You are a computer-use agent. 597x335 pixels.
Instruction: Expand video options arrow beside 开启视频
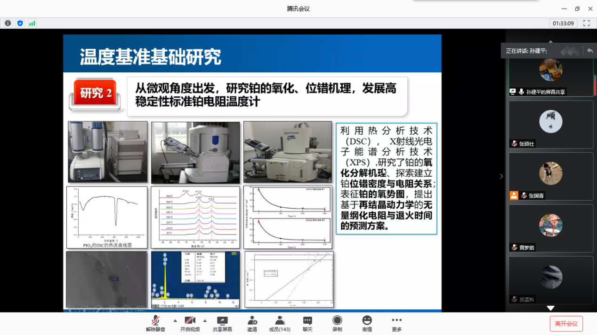click(205, 320)
